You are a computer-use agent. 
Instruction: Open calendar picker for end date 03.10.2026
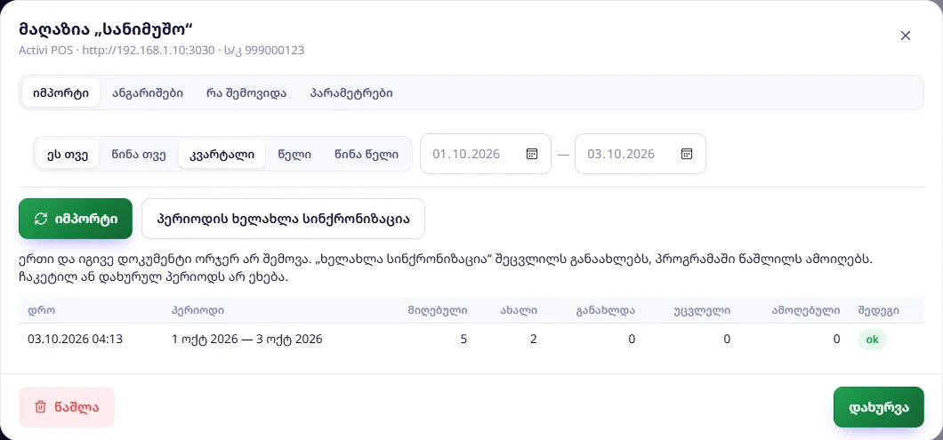click(687, 154)
